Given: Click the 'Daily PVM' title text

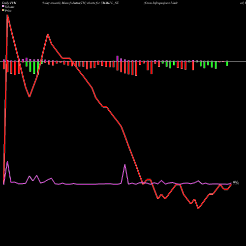Looking at the screenshot, I should [x=9, y=3].
